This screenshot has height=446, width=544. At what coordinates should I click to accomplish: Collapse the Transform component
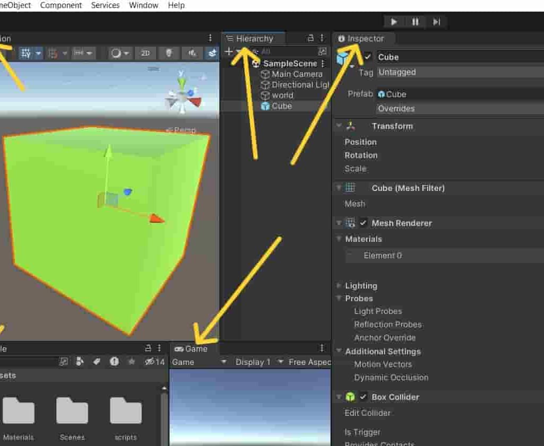tap(338, 126)
